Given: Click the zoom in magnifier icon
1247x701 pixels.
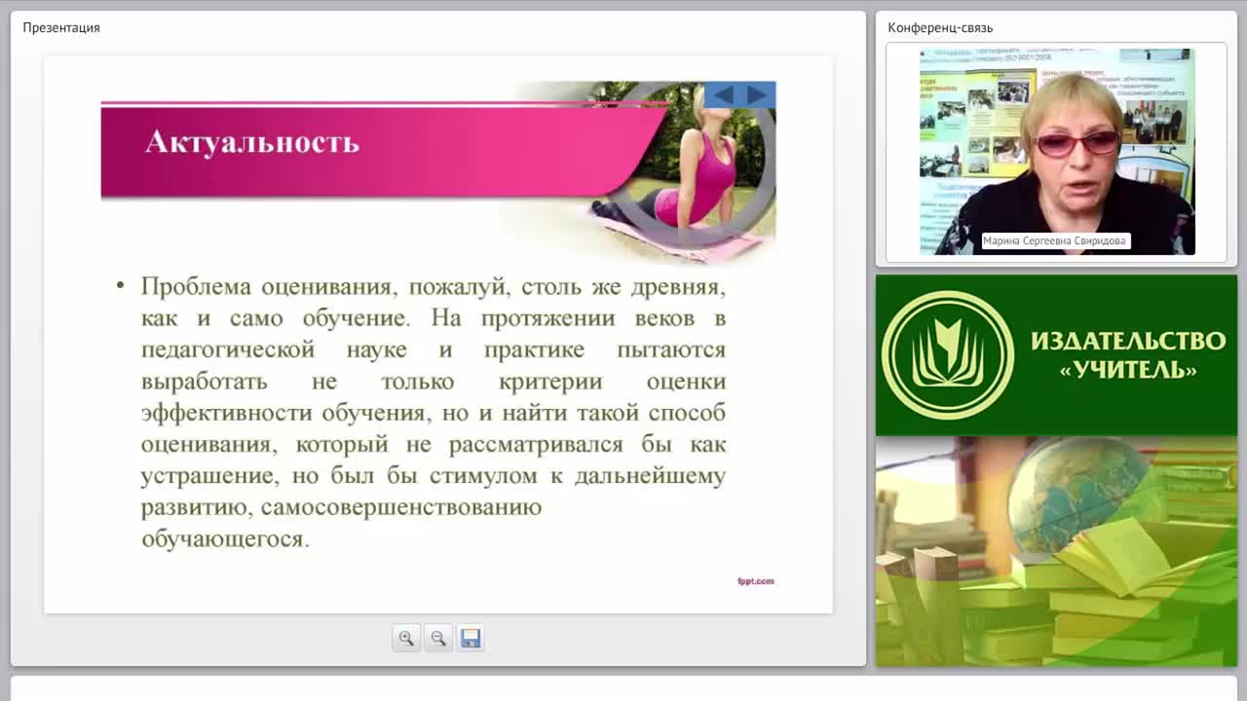Looking at the screenshot, I should 406,639.
